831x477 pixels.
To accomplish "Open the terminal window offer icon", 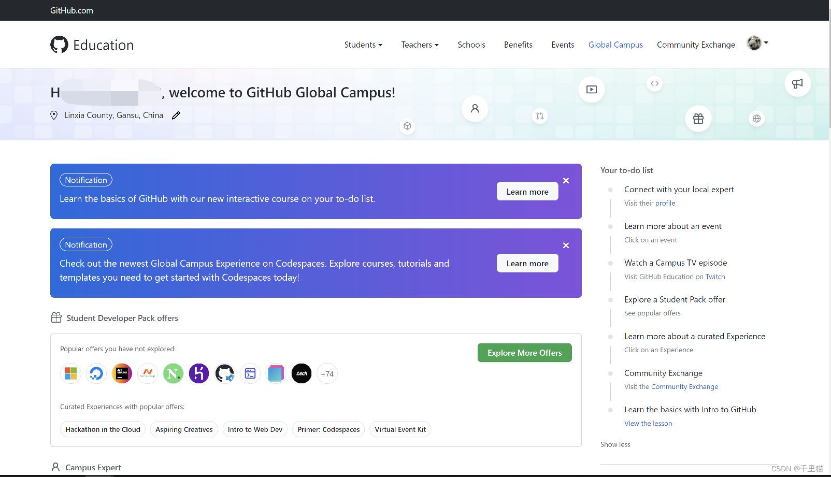I will (x=250, y=373).
